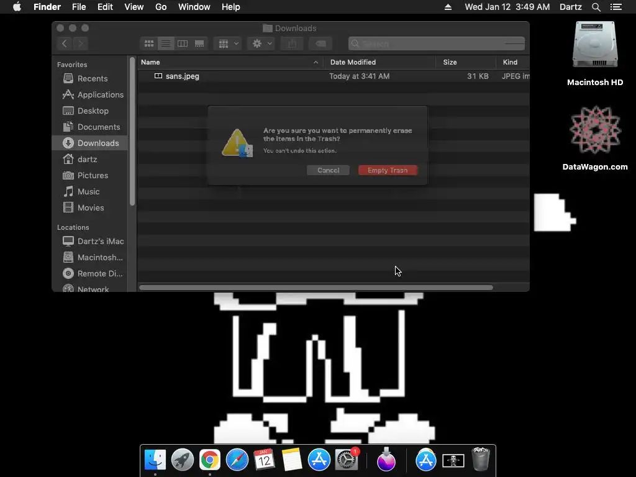The height and width of the screenshot is (477, 636).
Task: Select Downloads in the sidebar
Action: point(90,143)
